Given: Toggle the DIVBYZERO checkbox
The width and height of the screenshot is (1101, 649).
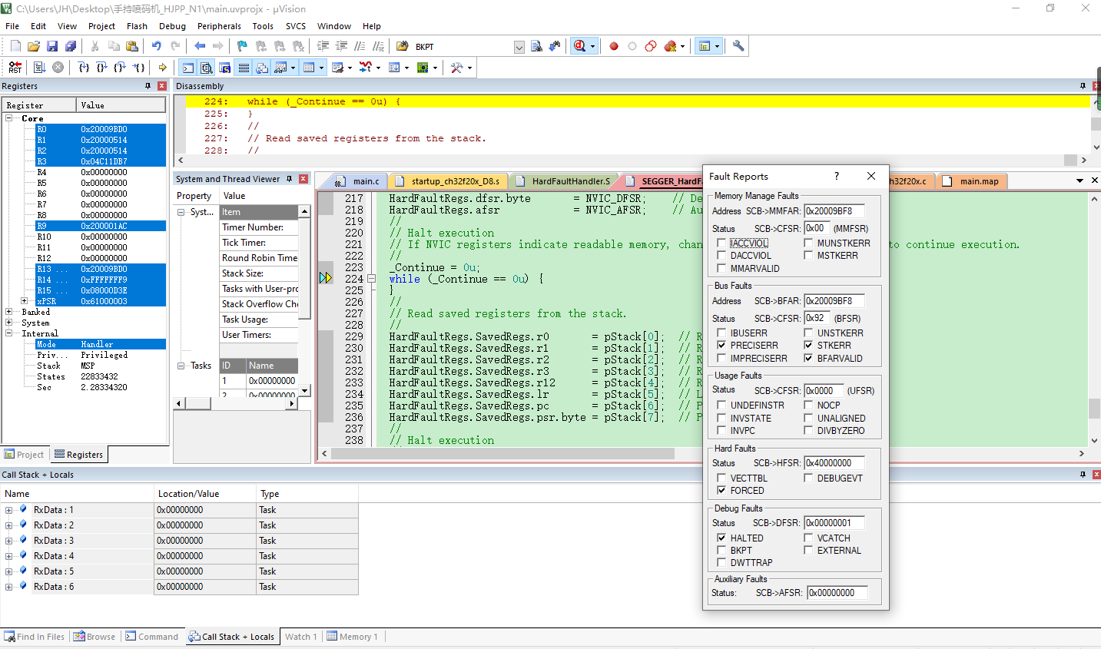Looking at the screenshot, I should click(x=808, y=431).
